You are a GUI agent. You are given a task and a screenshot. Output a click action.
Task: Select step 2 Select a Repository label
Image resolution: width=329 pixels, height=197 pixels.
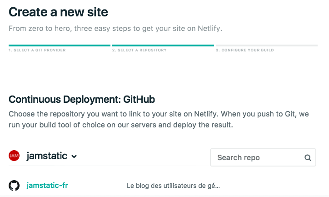139,50
